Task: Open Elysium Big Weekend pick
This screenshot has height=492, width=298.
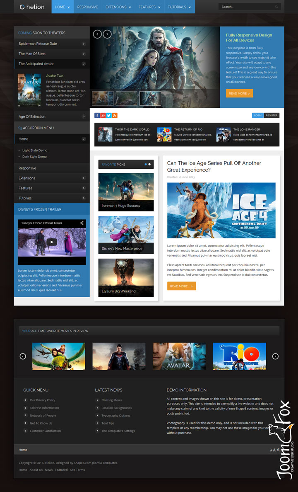Action: click(126, 278)
